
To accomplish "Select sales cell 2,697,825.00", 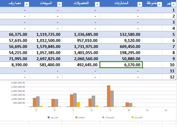I will 46,59.
